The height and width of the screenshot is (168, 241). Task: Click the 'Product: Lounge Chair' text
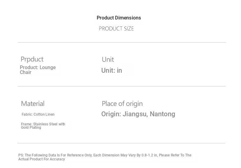pos(38,70)
